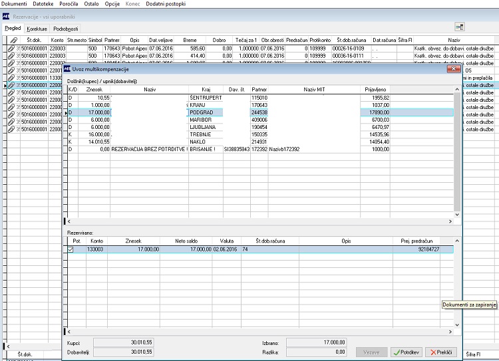Screen dimensions: 499x361
Task: Close the Uvoz multikompenzacije dialog
Action: tap(453, 68)
